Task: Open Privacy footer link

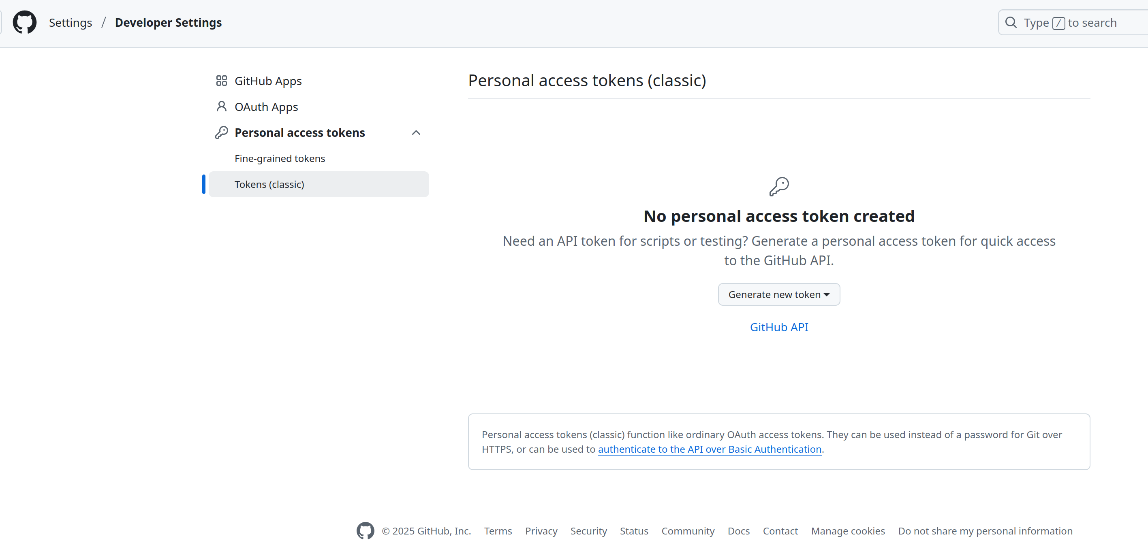Action: click(541, 531)
